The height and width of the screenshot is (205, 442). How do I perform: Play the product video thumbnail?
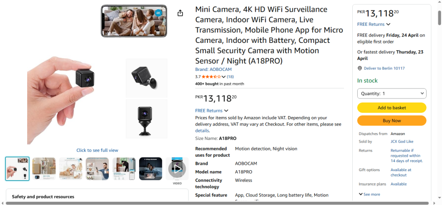click(x=177, y=169)
